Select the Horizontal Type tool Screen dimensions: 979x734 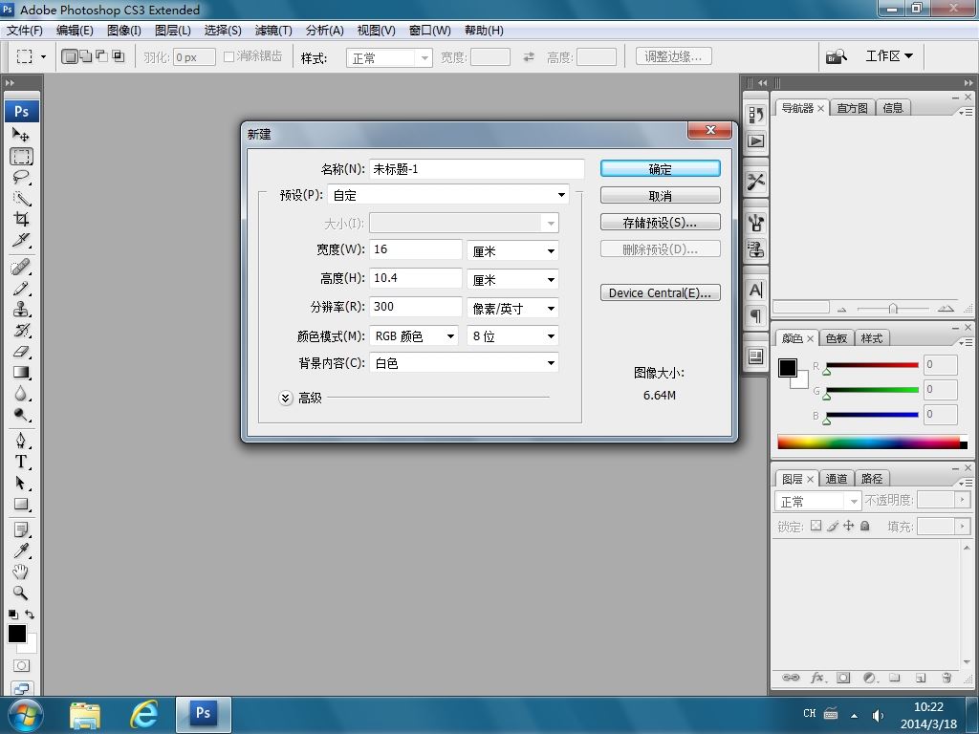(21, 462)
